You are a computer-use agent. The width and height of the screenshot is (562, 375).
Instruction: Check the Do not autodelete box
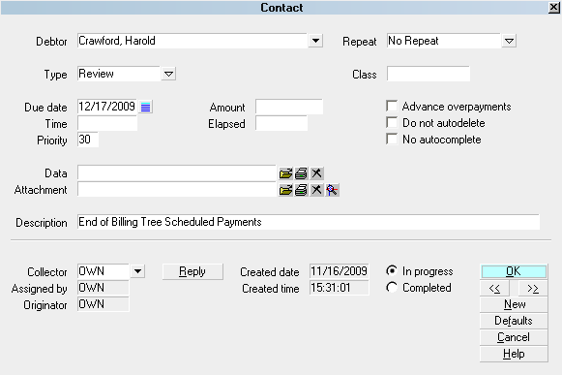392,122
